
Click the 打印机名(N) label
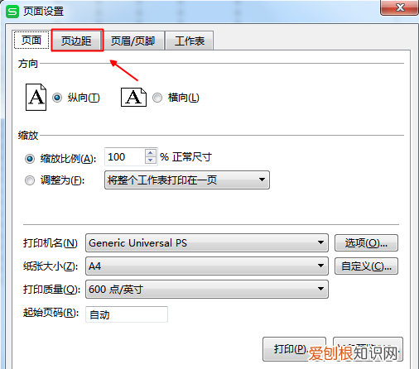click(x=51, y=243)
